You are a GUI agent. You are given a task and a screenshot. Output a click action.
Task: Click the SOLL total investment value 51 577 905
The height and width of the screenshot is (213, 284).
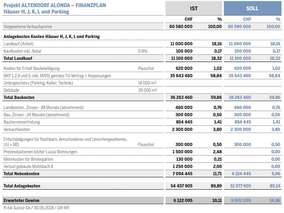pos(240,186)
